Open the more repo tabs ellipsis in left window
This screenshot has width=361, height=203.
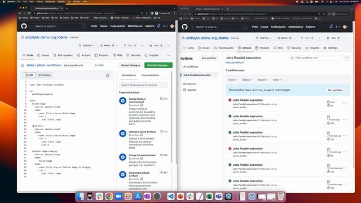click(x=168, y=55)
